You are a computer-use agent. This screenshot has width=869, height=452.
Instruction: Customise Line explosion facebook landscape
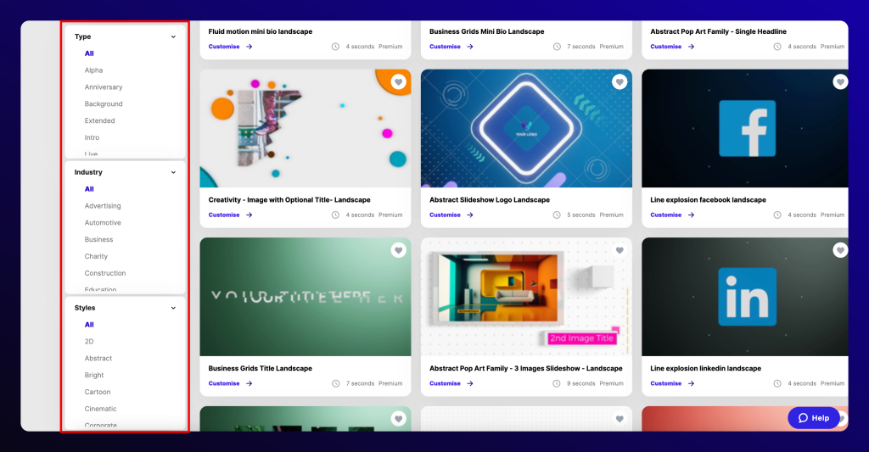[x=665, y=215]
